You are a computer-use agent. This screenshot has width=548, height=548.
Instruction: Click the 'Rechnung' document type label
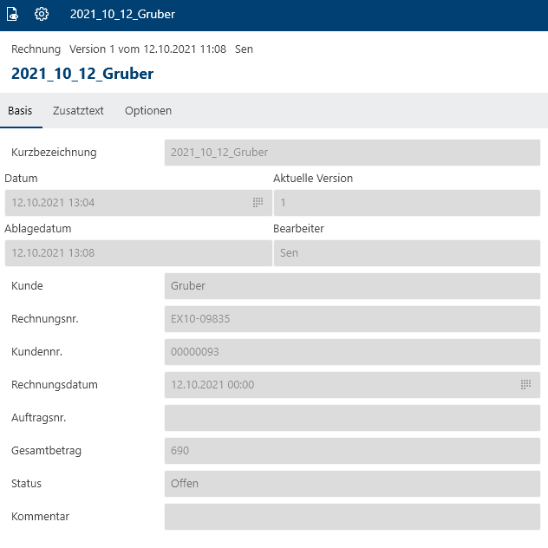tap(36, 49)
